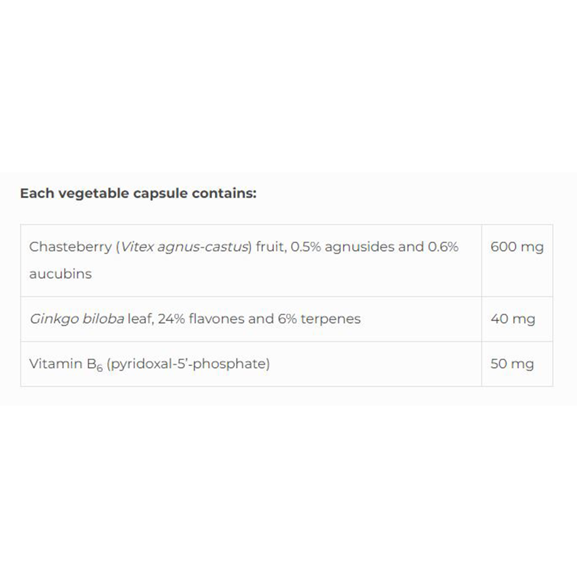578x578 pixels.
Task: Click the "50 mg" amount cell
Action: (512, 364)
